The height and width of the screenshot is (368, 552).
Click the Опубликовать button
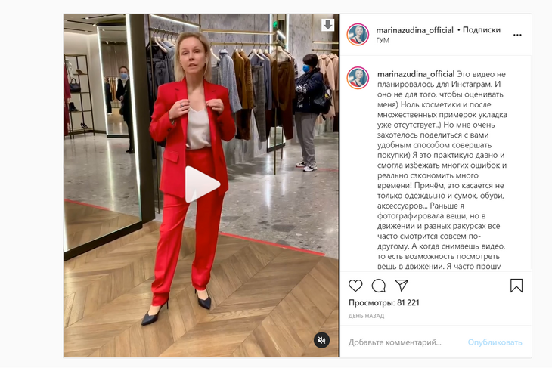495,342
